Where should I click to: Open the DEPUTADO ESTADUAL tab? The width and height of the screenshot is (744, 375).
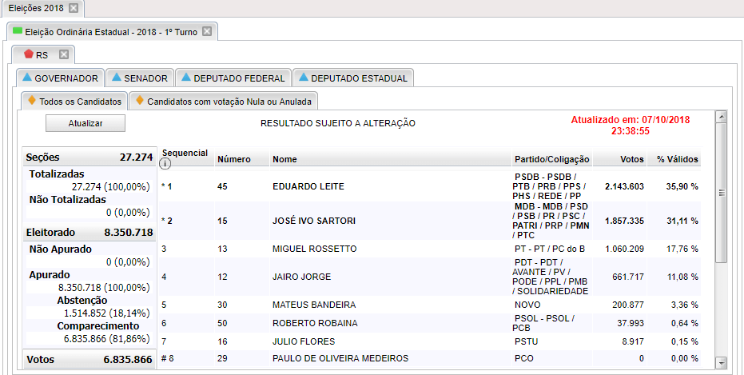(x=353, y=78)
